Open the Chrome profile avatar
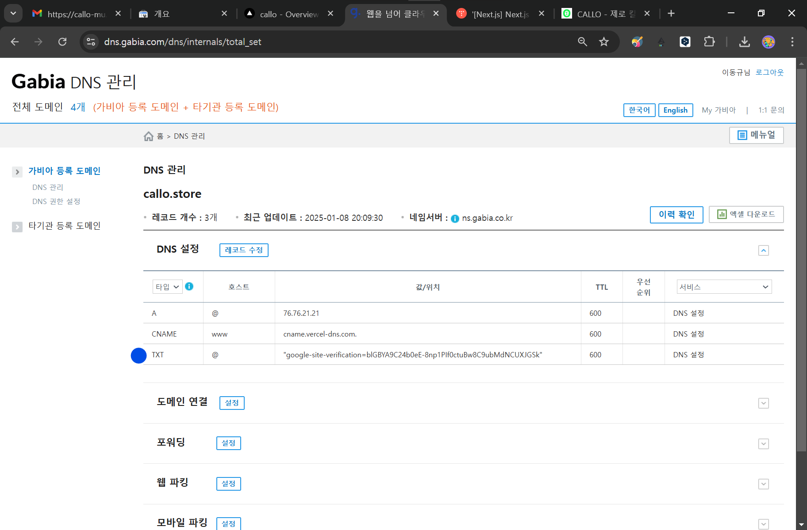807x530 pixels. 769,42
